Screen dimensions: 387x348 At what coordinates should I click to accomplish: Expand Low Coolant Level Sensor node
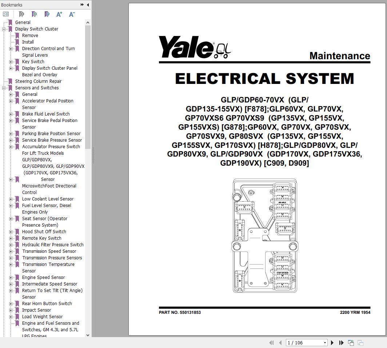[x=11, y=199]
